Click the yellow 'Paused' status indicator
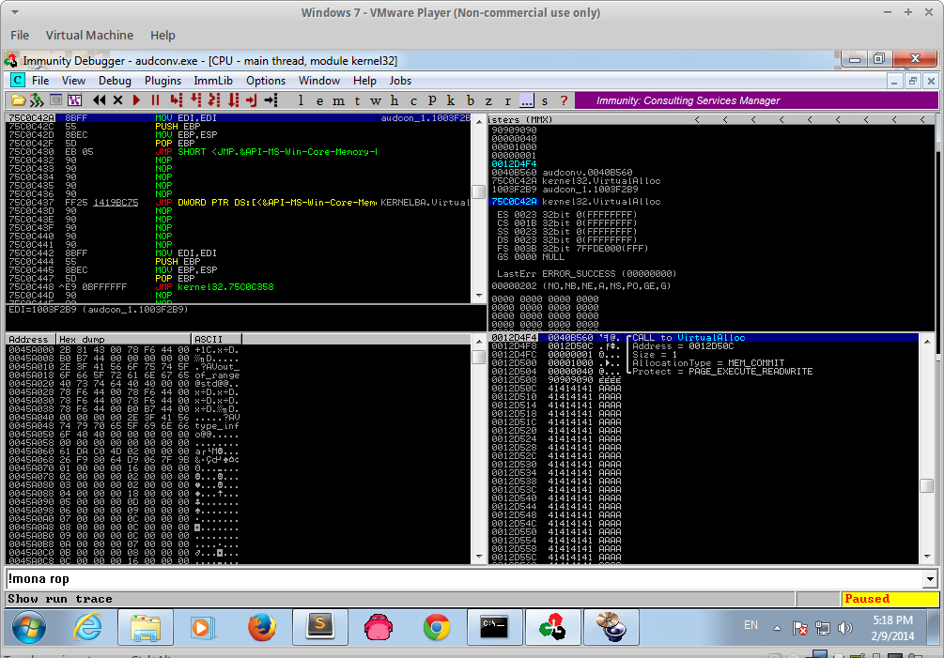This screenshot has width=944, height=658. coord(890,599)
